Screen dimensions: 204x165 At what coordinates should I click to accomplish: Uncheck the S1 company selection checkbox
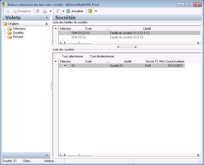click(65, 65)
